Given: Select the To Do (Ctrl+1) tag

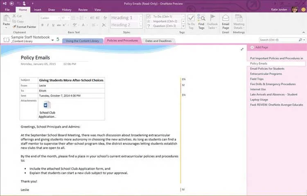Looking at the screenshot, I should click(164, 16).
